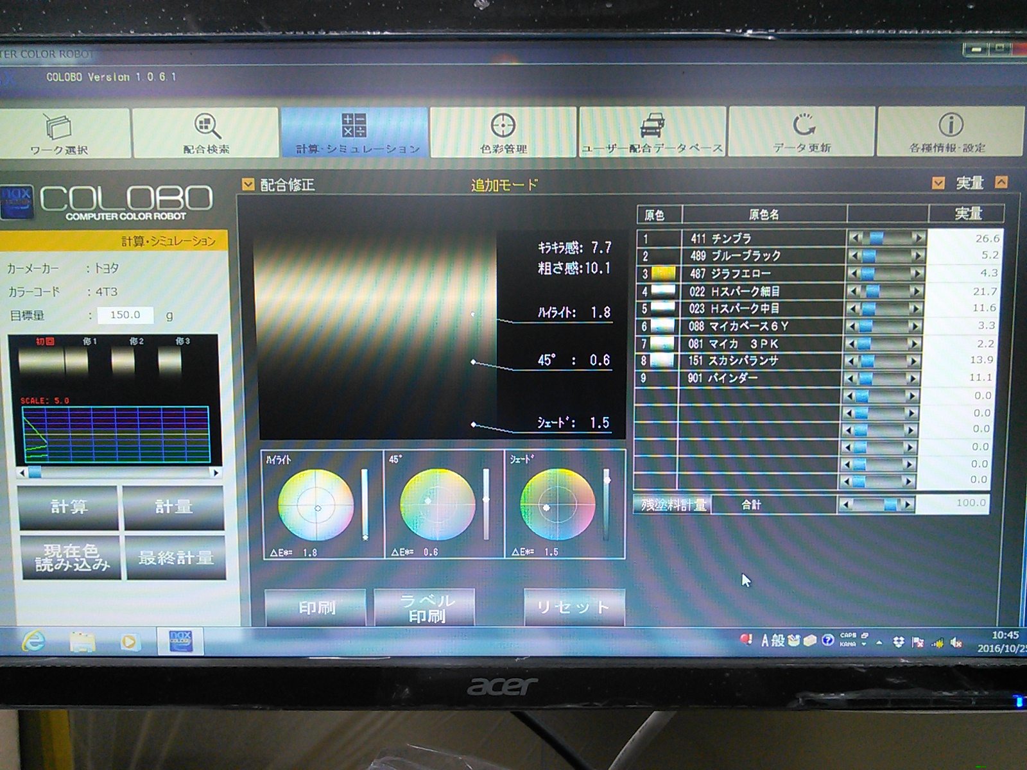Open the 各種情報・設定 info settings tab
Image resolution: width=1027 pixels, height=770 pixels.
950,133
